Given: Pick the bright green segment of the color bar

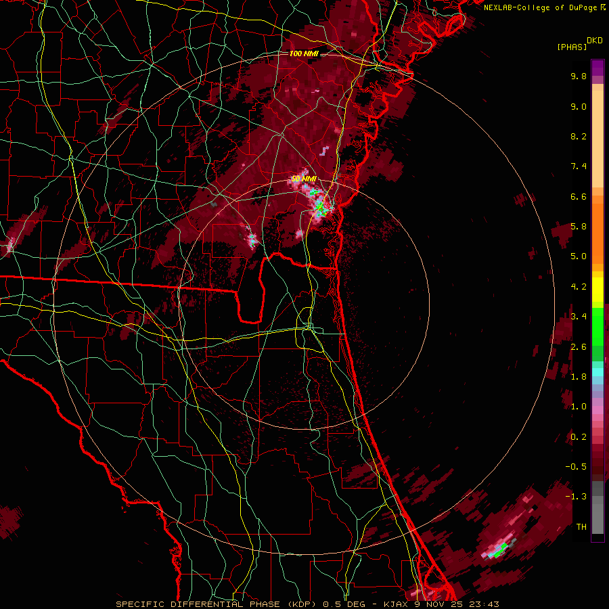Looking at the screenshot, I should 597,327.
